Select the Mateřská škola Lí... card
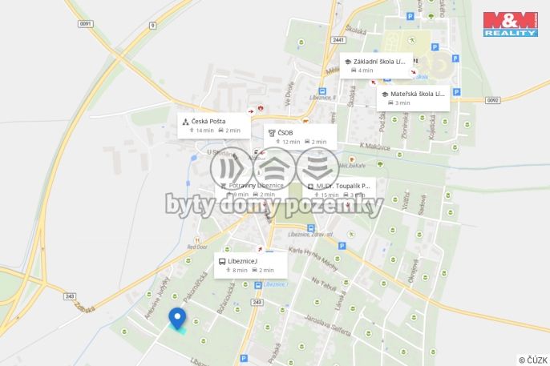The height and width of the screenshot is (366, 550). [x=413, y=99]
